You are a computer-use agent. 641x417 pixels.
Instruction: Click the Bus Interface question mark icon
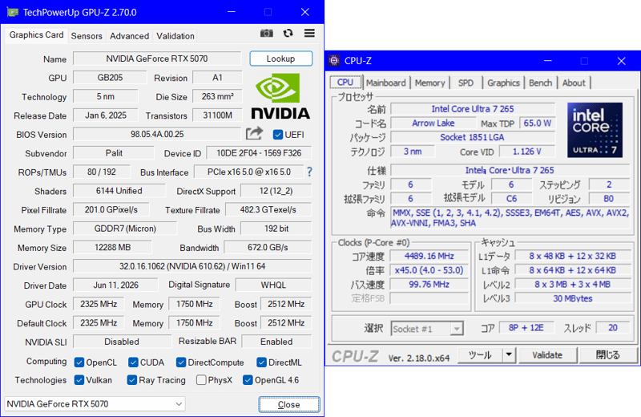pyautogui.click(x=309, y=172)
